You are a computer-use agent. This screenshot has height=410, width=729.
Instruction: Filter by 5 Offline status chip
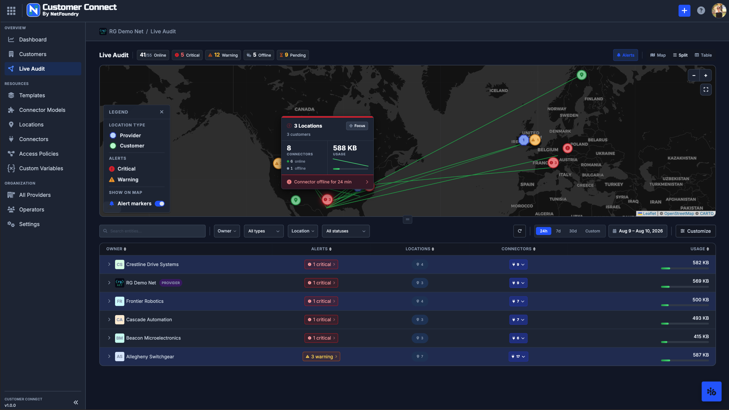tap(259, 55)
